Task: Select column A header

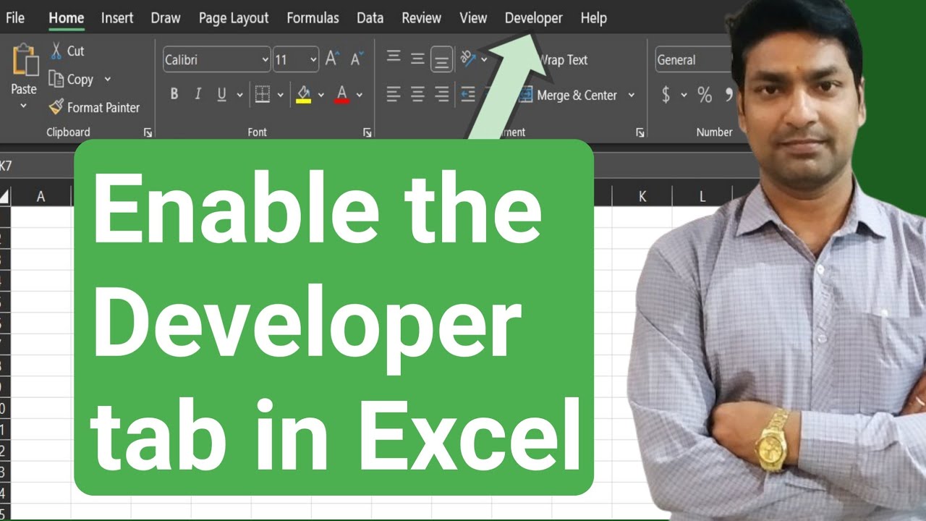Action: point(41,196)
